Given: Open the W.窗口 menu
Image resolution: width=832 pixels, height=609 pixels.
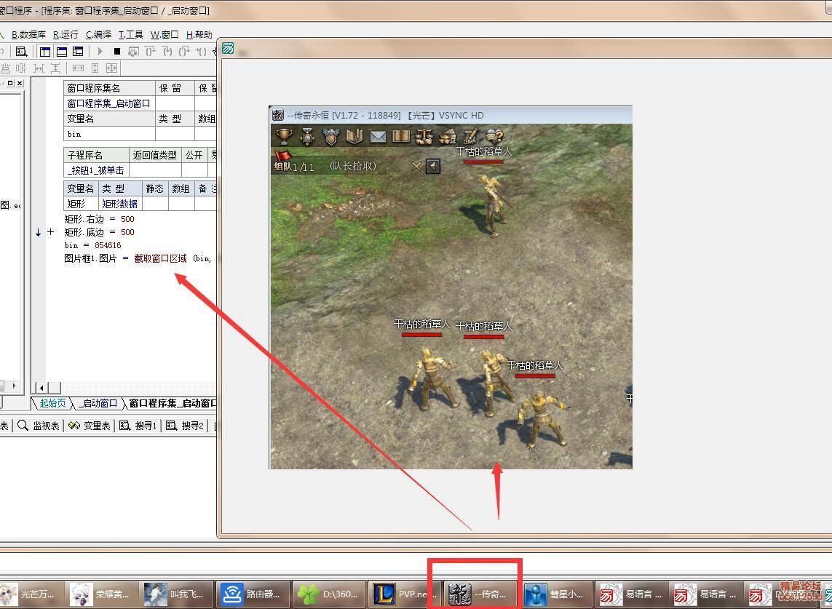Looking at the screenshot, I should [165, 34].
